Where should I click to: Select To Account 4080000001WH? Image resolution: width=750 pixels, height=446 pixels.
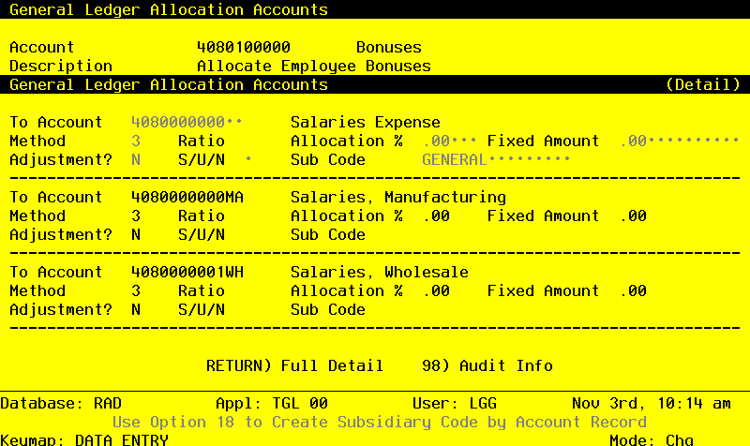tap(187, 272)
